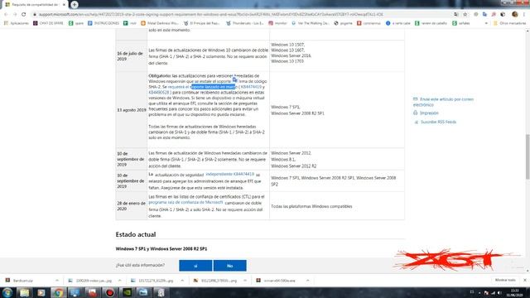Click the translate page icon in address bar

(x=456, y=15)
